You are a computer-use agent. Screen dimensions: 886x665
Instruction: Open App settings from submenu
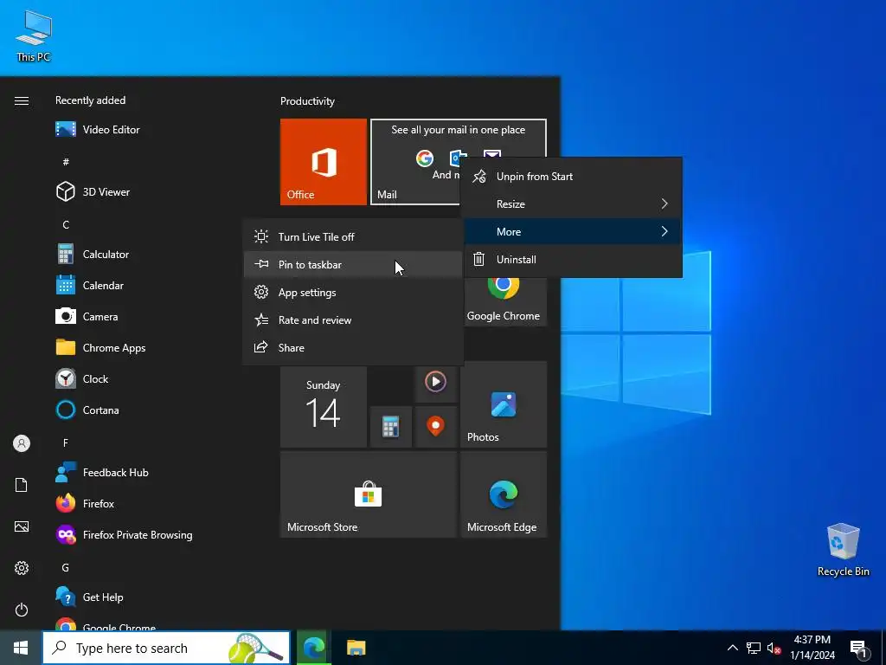coord(353,293)
